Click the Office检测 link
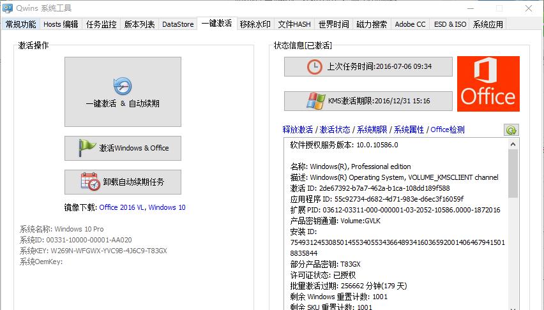 coord(448,129)
